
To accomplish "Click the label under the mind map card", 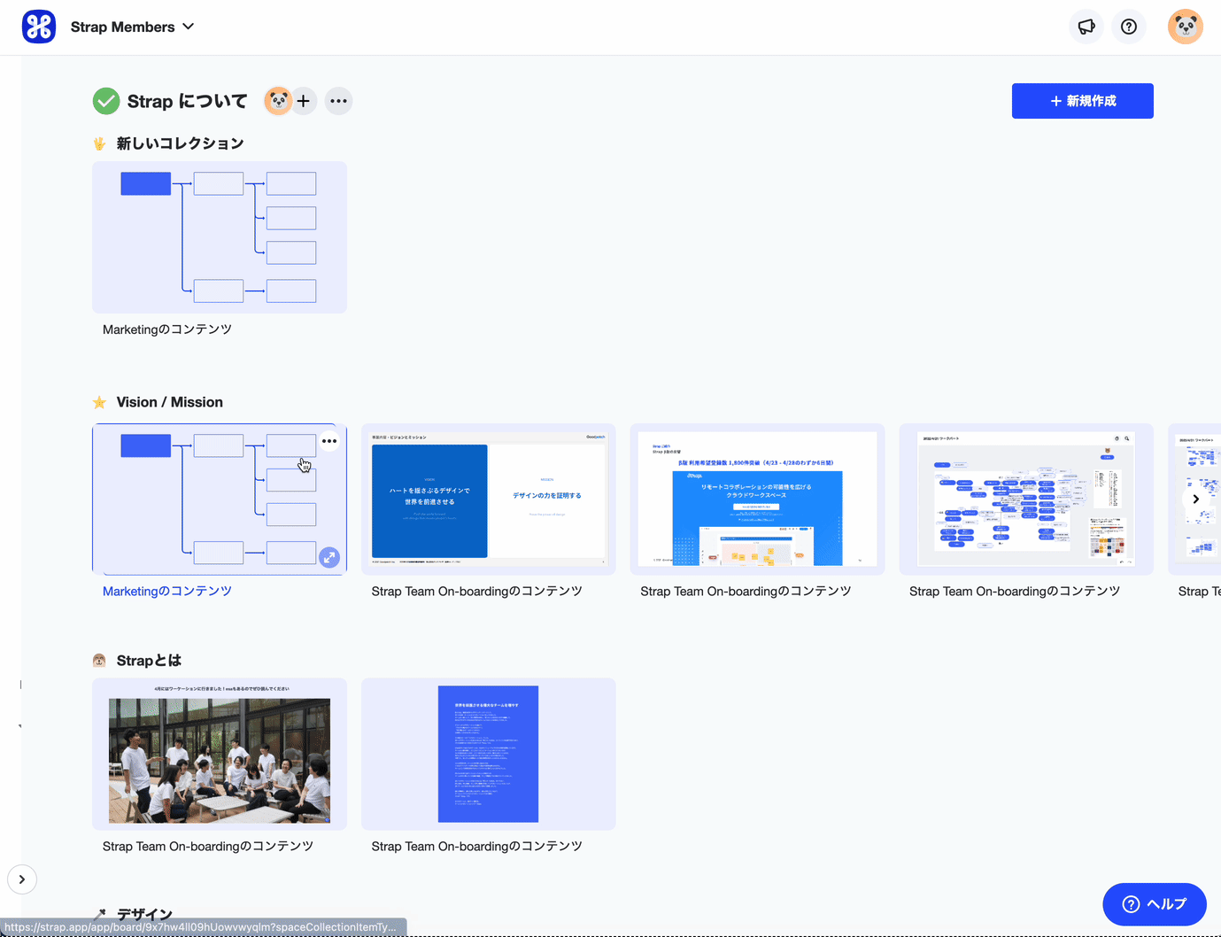I will (1015, 592).
